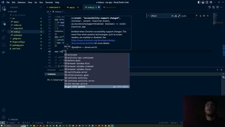Toggle Use Regular Expression in find widget
Viewport: 225px width, 127px height.
179,16
